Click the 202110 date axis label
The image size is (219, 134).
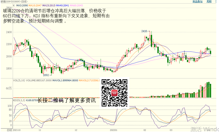17,130
